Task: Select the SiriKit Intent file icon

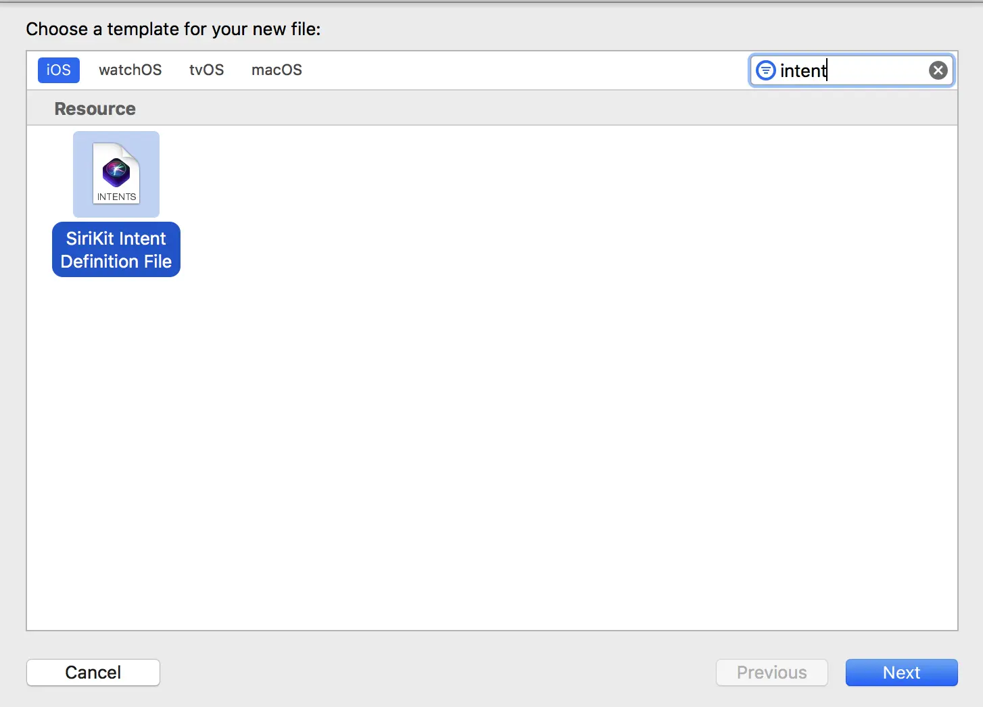Action: click(116, 174)
